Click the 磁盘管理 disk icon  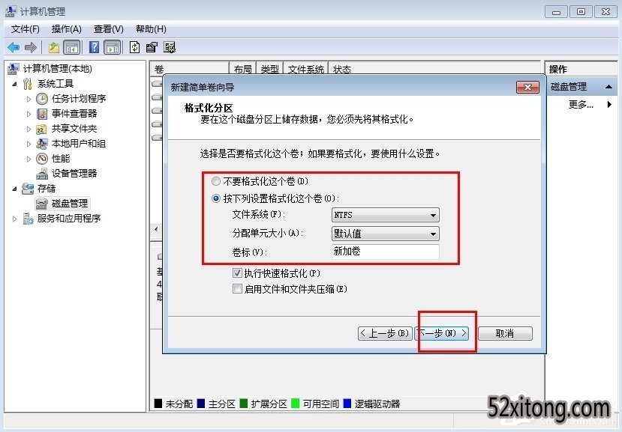42,204
